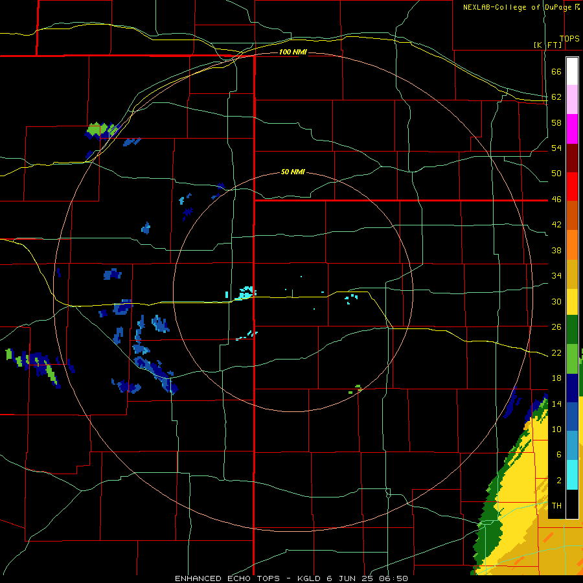Click the legend value 30
The width and height of the screenshot is (583, 583).
point(556,301)
